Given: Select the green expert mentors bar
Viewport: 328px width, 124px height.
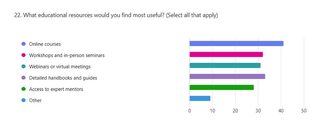Looking at the screenshot, I should (221, 87).
